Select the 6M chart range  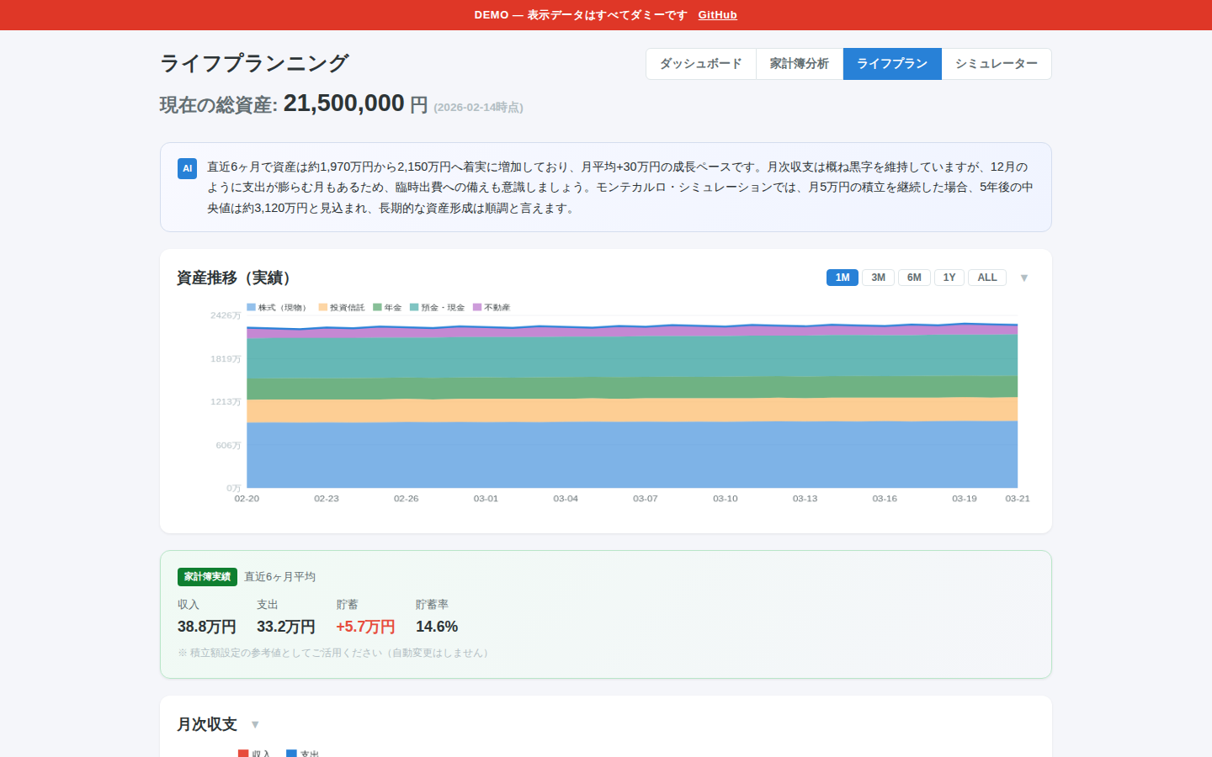click(914, 278)
